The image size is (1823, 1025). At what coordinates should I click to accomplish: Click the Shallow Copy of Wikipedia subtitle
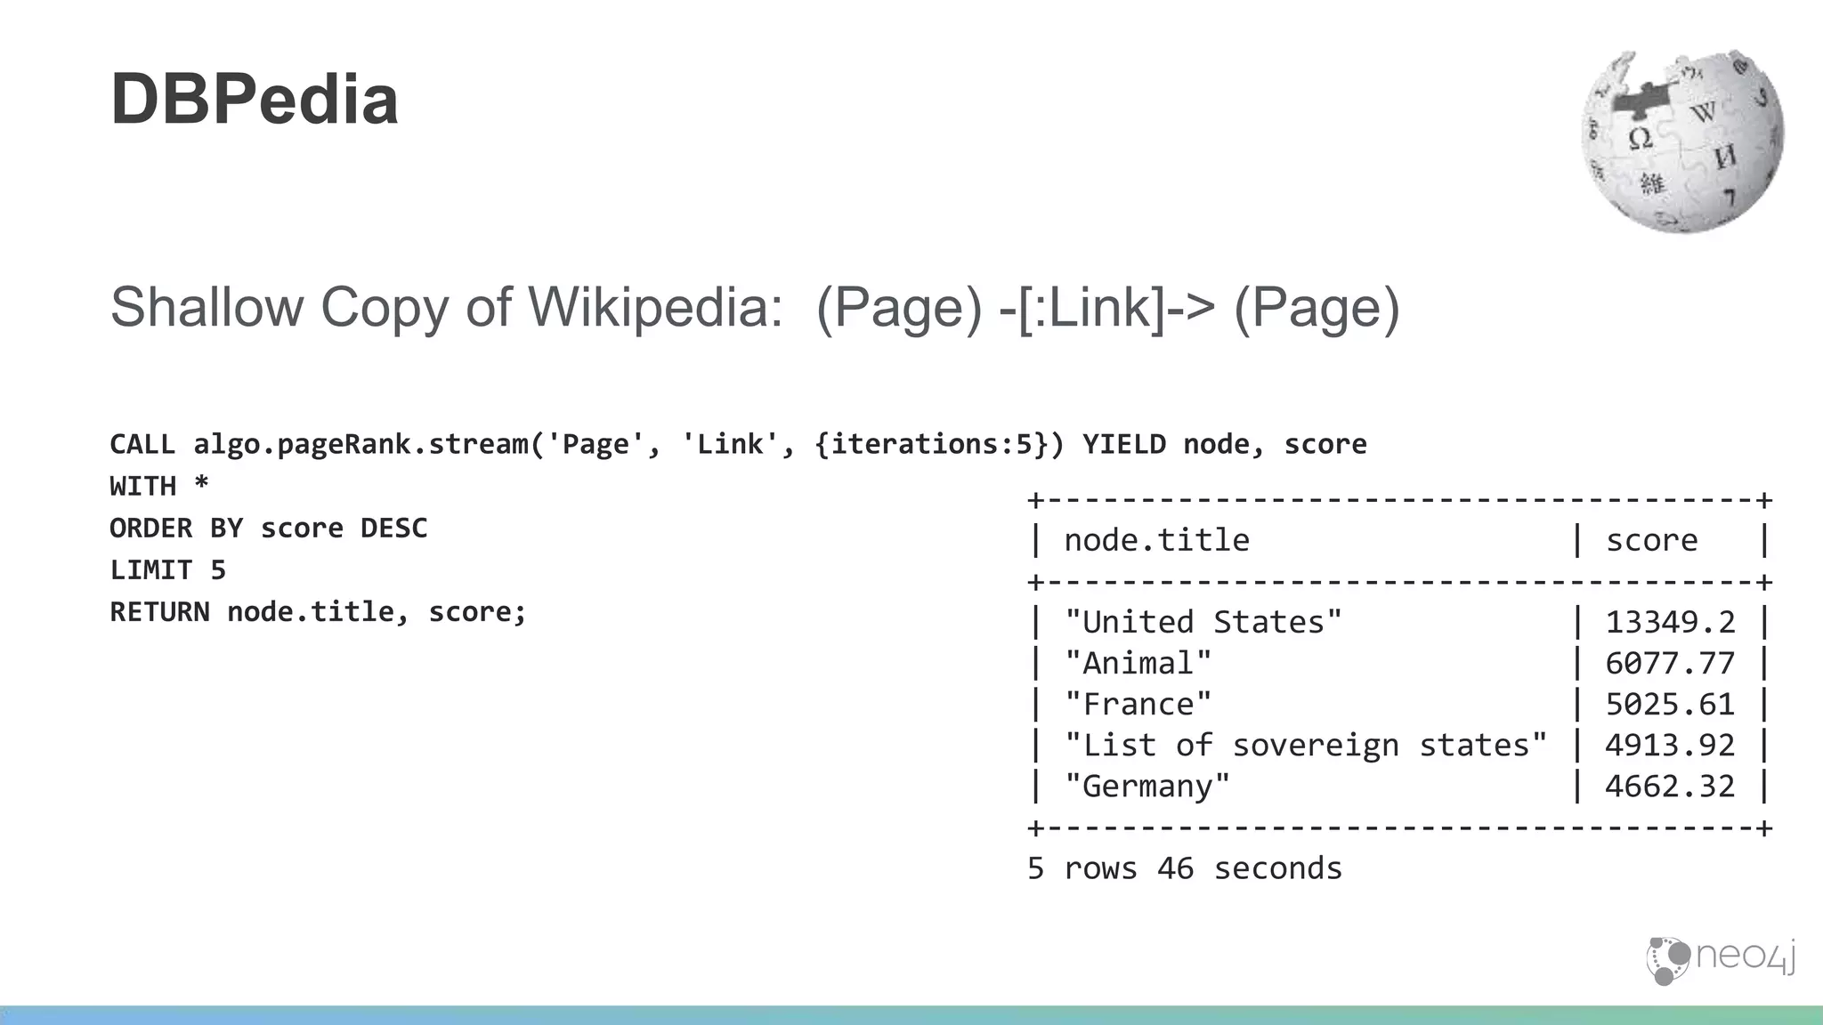pos(755,307)
